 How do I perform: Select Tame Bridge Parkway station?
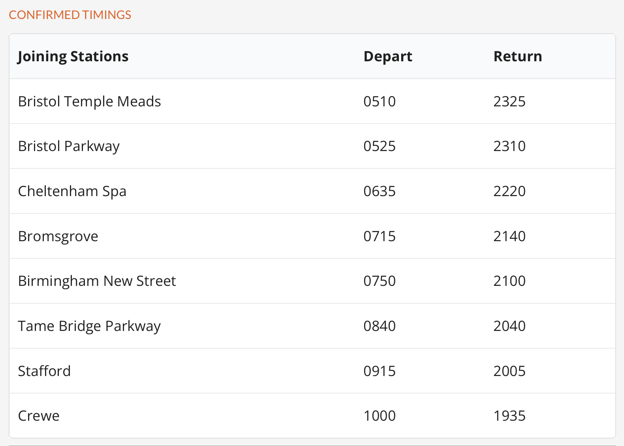(89, 326)
